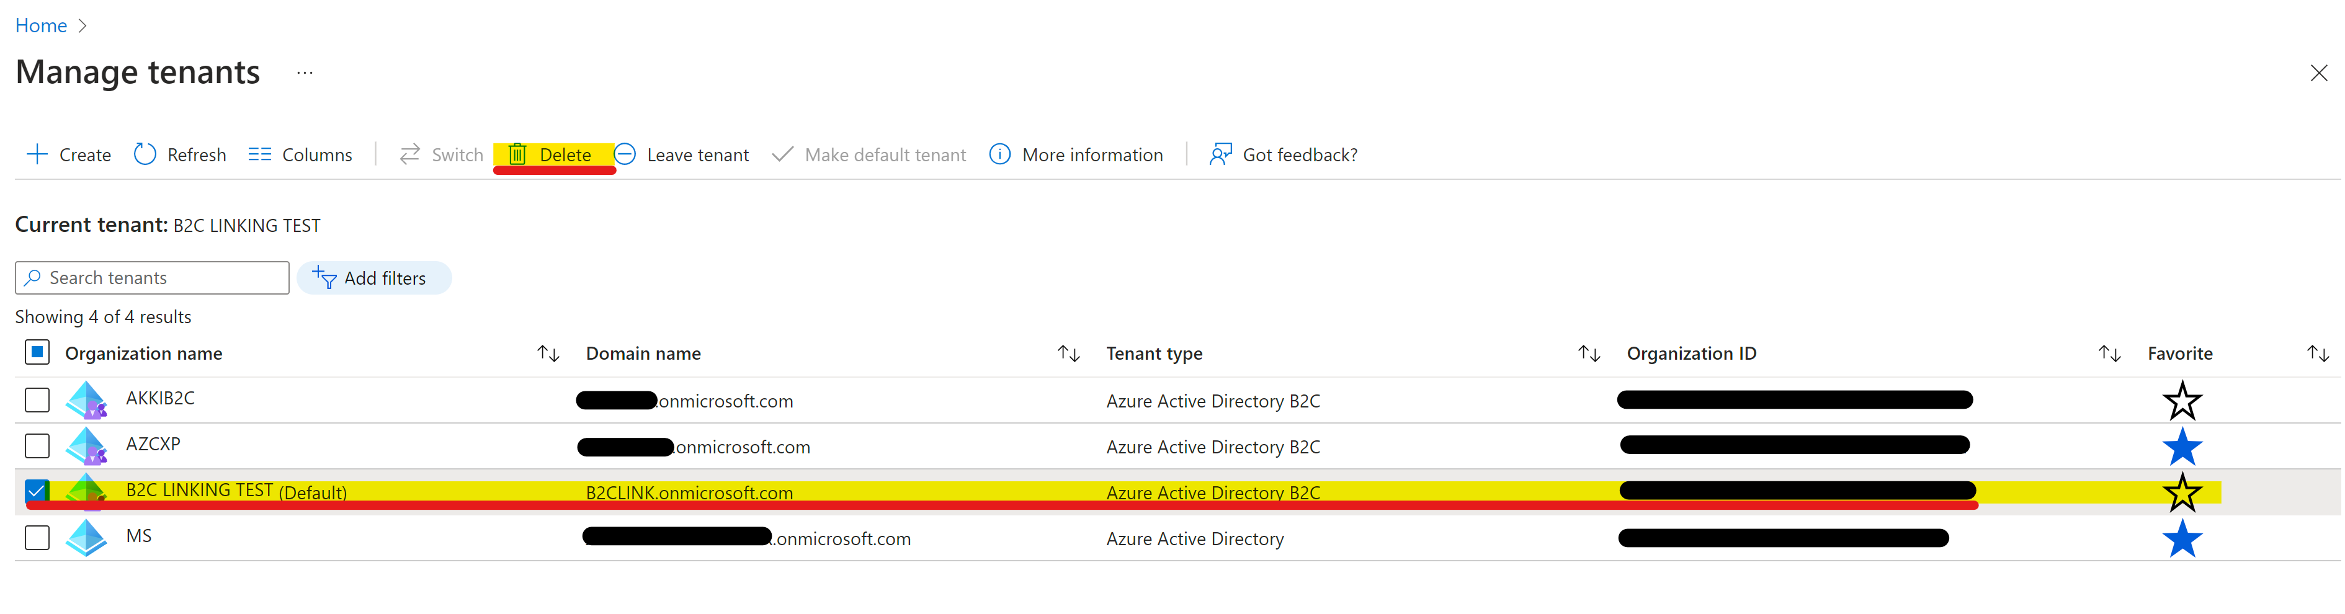Click the Organization name column header

[x=144, y=354]
